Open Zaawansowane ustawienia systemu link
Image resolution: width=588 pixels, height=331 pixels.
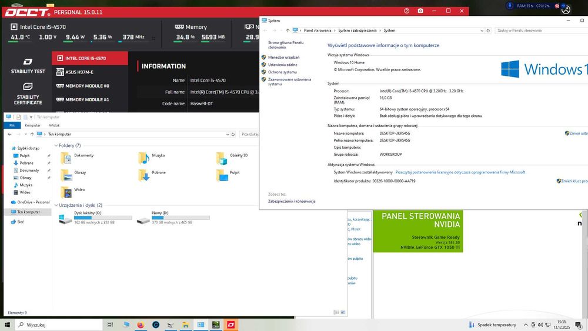(x=289, y=82)
